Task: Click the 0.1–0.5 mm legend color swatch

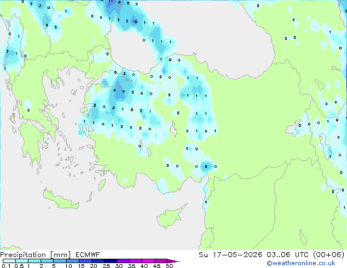Action: pos(9,261)
